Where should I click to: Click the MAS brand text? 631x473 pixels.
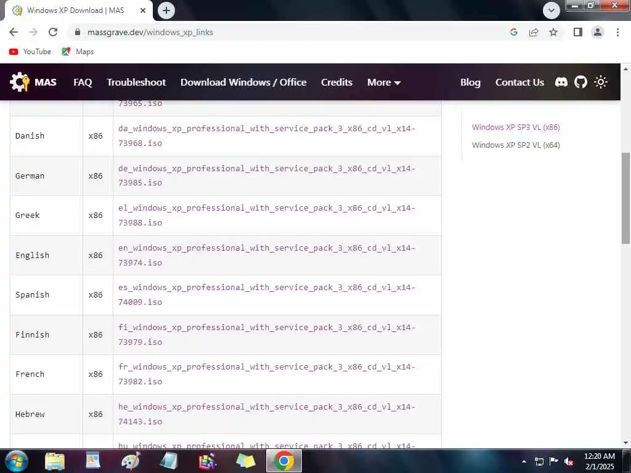click(x=46, y=82)
